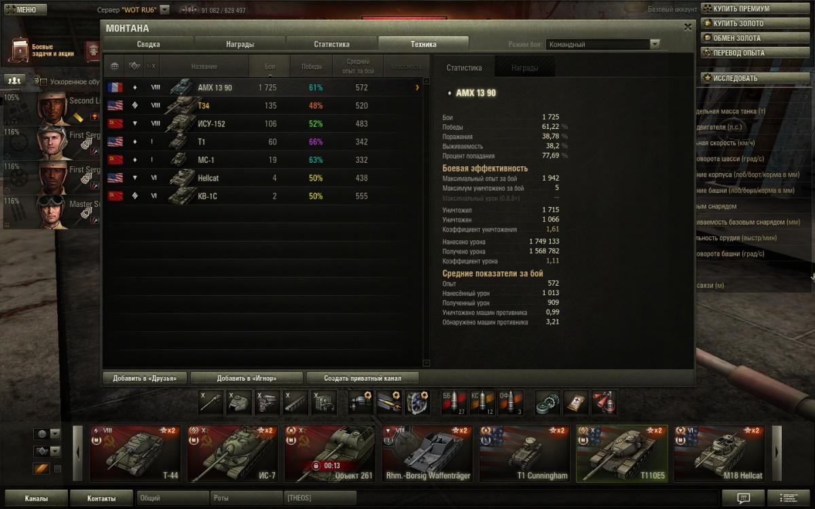Select the ОФ shell slot with 3
Image resolution: width=815 pixels, height=509 pixels.
click(510, 402)
